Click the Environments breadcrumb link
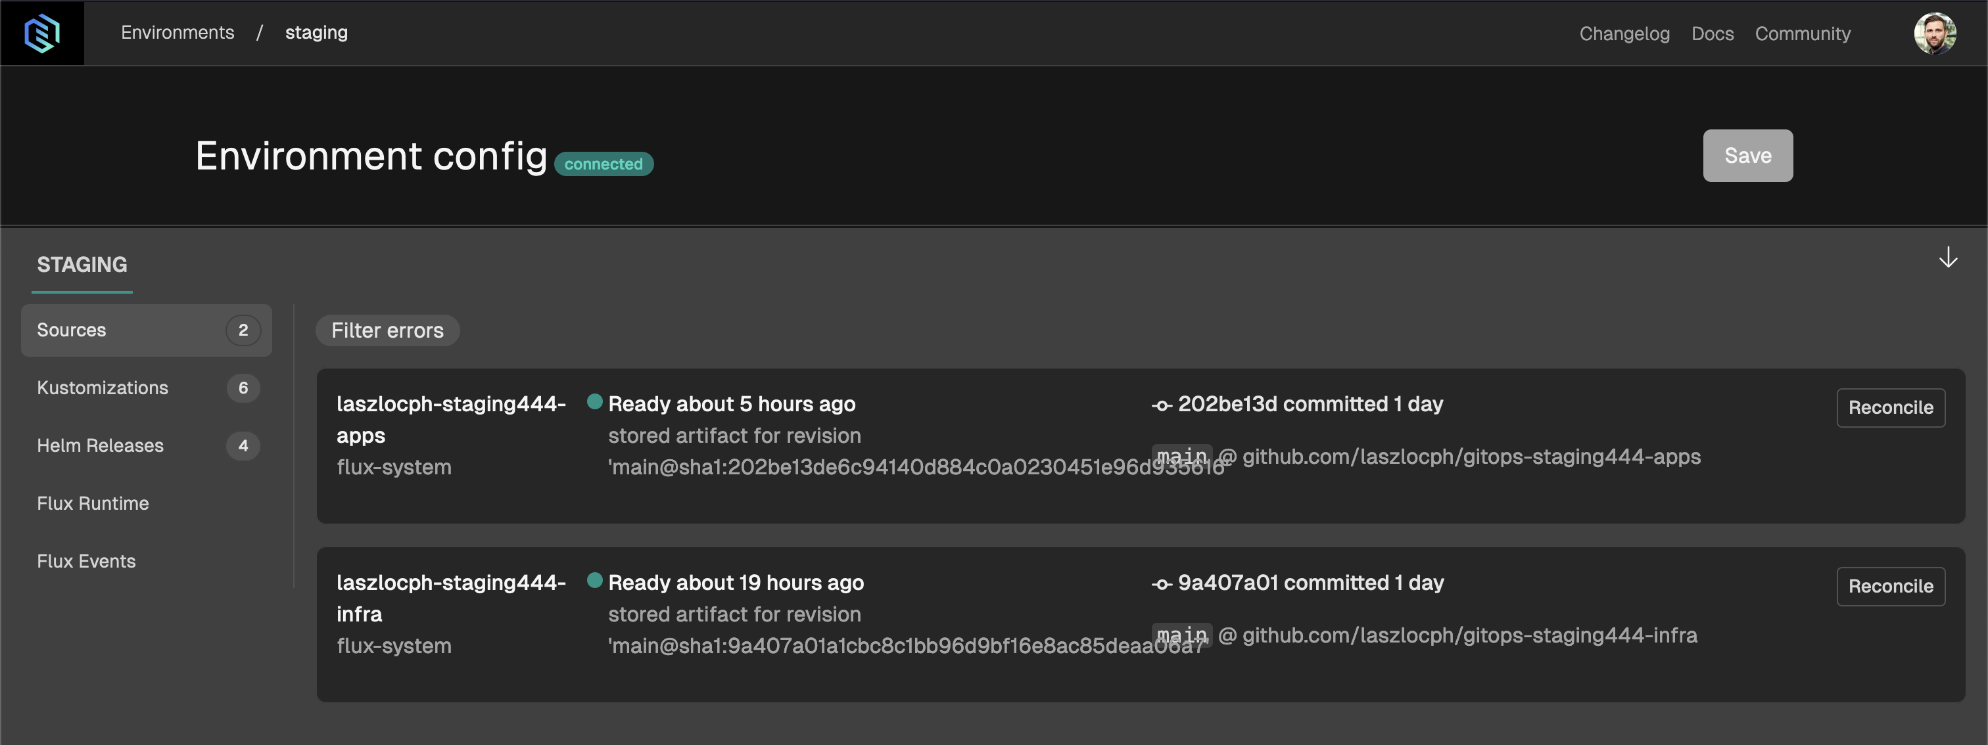1988x745 pixels. 177,32
